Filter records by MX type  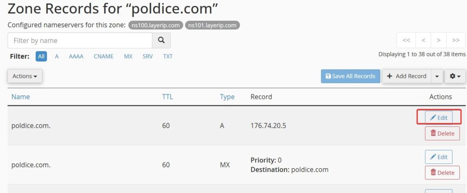click(128, 57)
